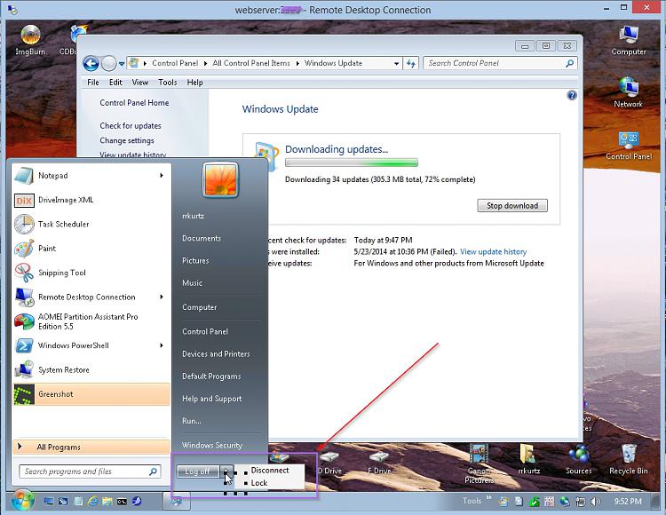
Task: Open Devices and Printers in Start menu
Action: [x=216, y=353]
